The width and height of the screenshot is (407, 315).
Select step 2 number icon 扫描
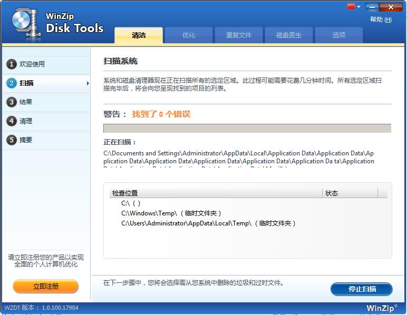[x=12, y=83]
